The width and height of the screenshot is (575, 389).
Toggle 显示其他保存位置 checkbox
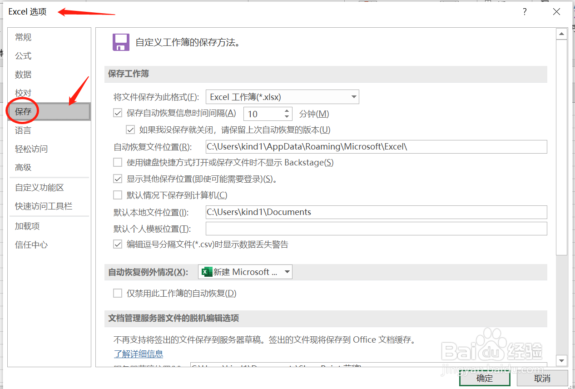click(118, 179)
